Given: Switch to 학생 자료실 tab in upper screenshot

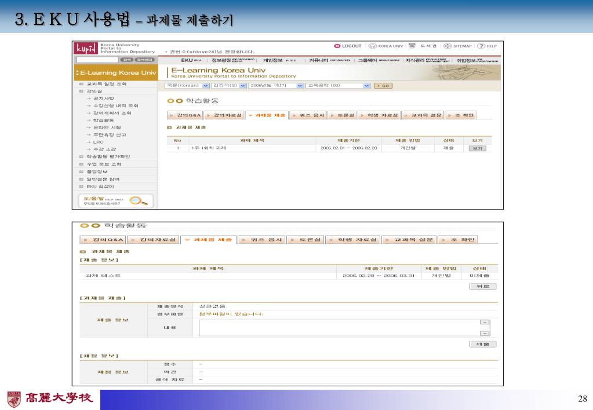Looking at the screenshot, I should (x=379, y=115).
